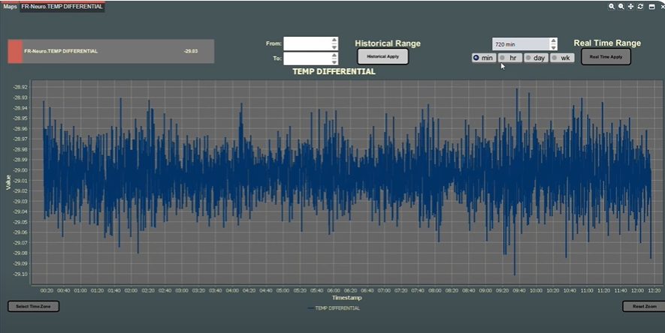Click the maximize panel icon

(x=651, y=6)
